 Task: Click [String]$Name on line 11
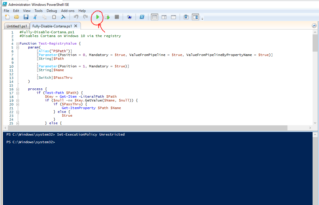pyautogui.click(x=50, y=70)
